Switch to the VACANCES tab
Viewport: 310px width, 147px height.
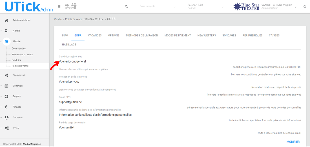95,36
